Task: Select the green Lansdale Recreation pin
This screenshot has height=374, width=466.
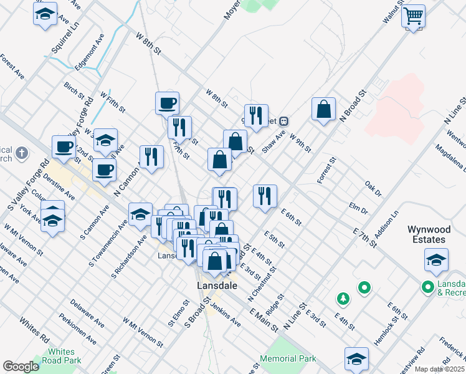Action: pyautogui.click(x=428, y=287)
